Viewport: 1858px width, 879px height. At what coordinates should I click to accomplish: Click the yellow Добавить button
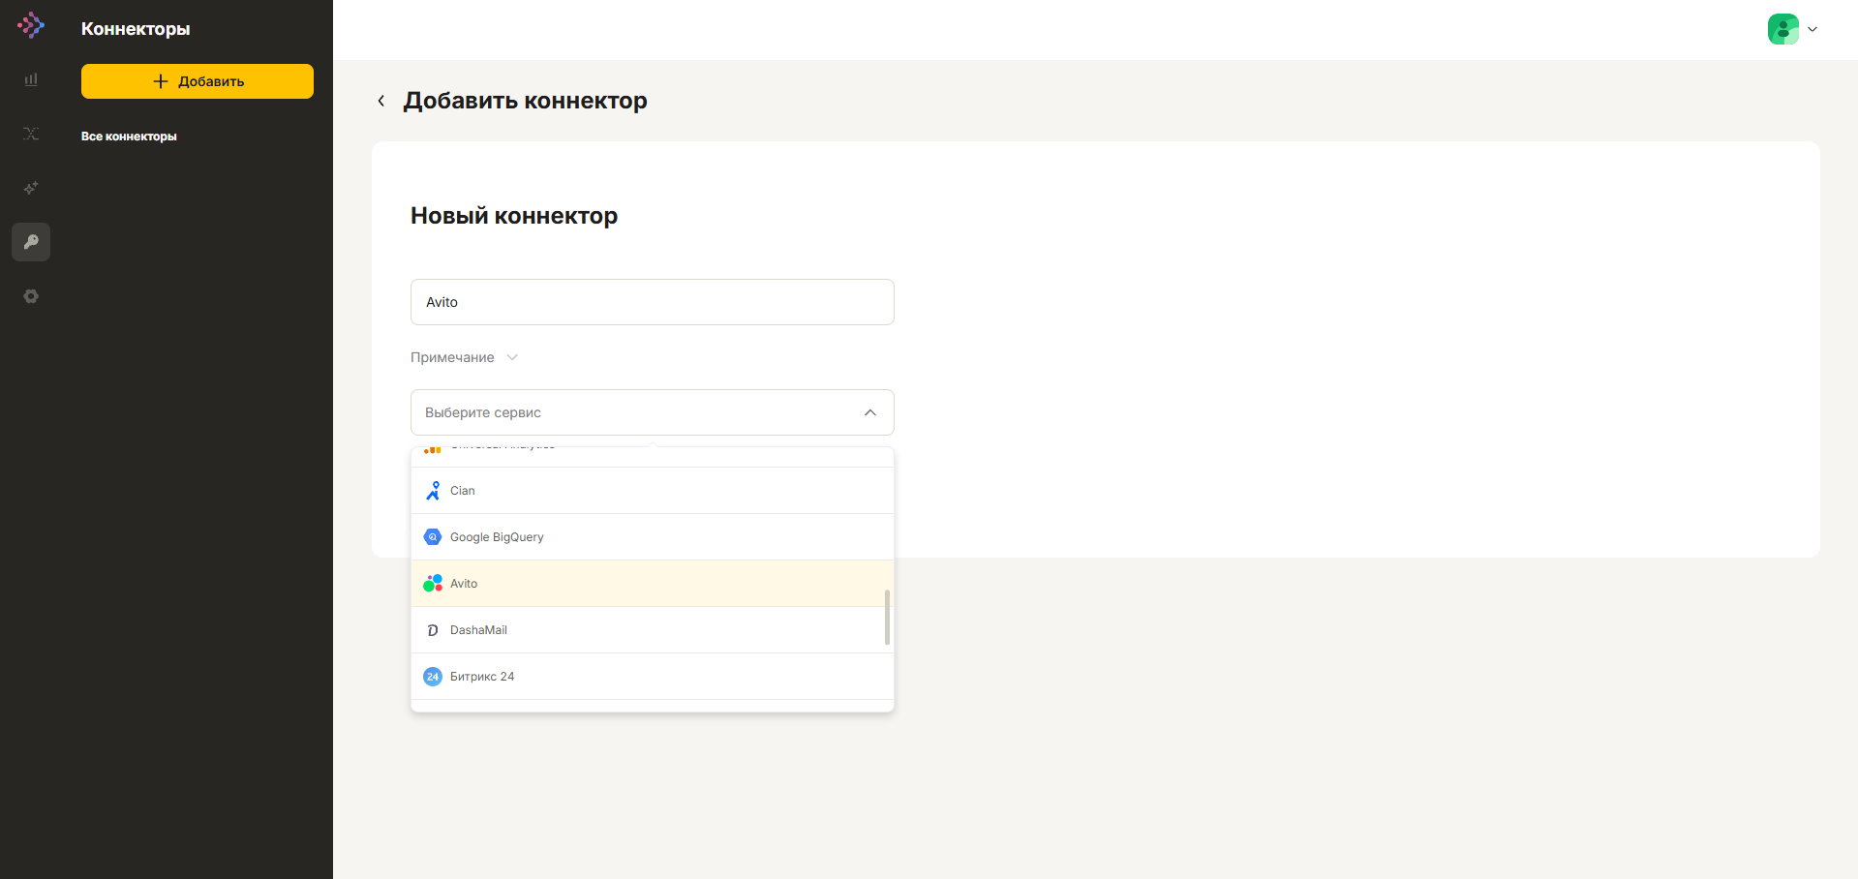[198, 81]
